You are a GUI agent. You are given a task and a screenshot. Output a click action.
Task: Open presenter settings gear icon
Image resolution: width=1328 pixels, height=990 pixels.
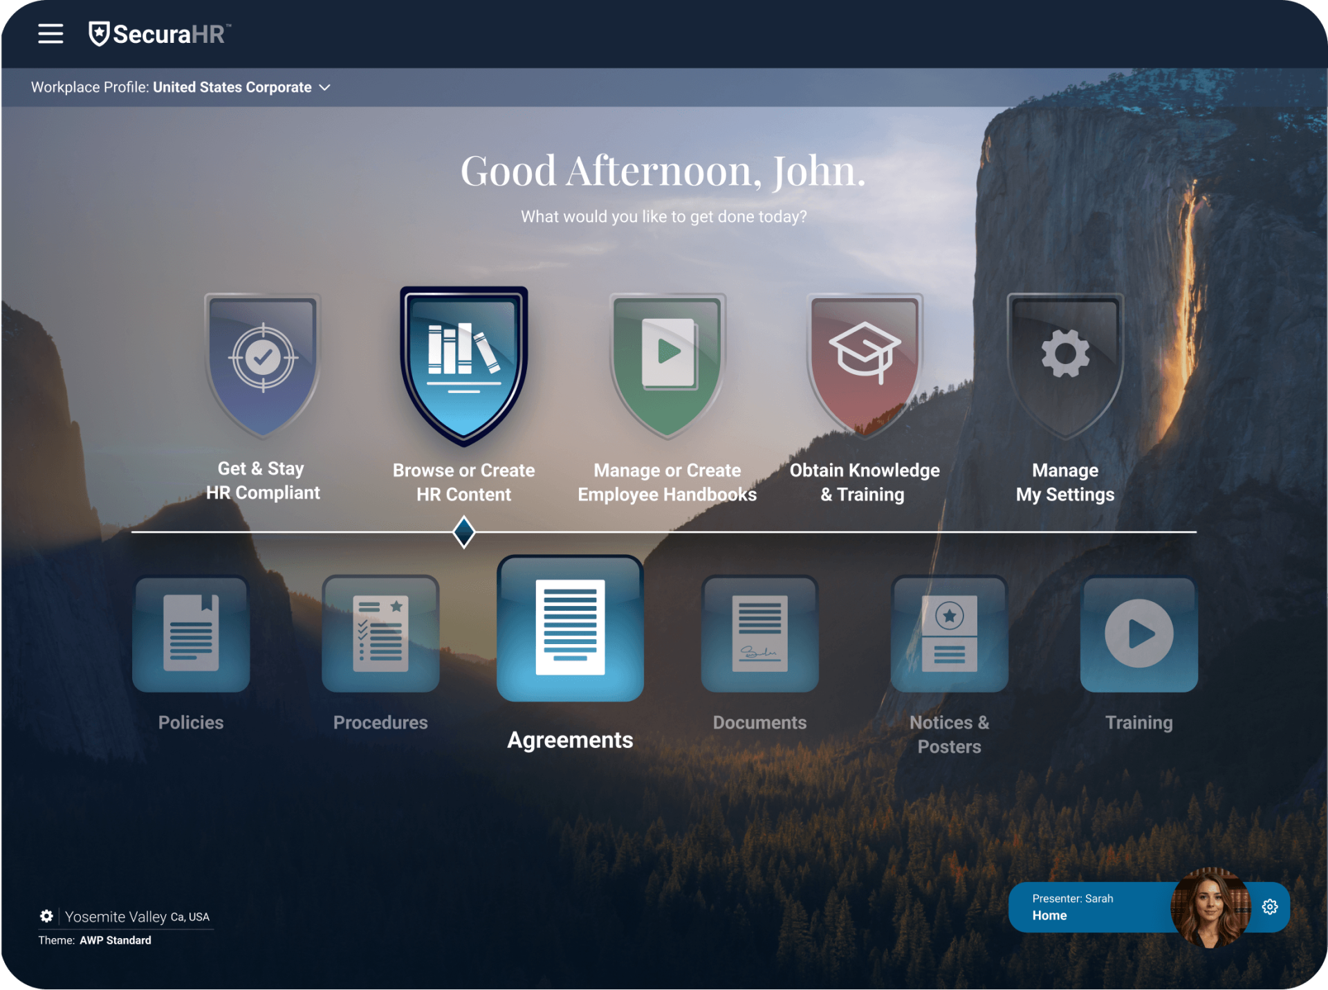(x=1270, y=907)
